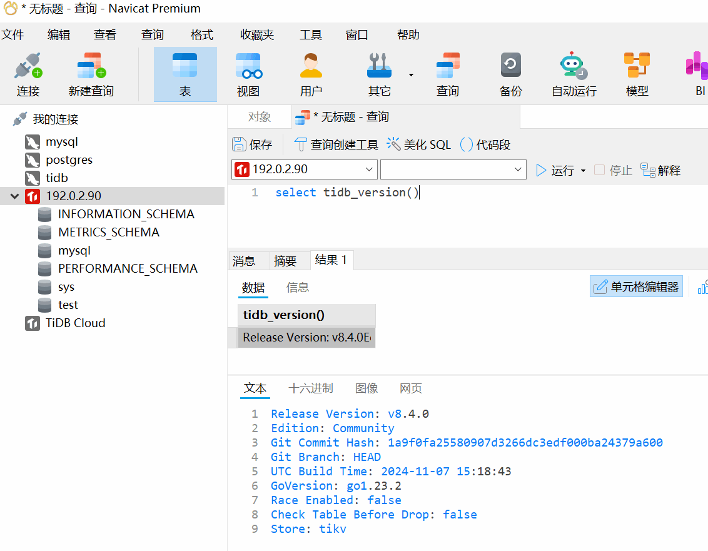Click the My Connections (我的连接) group
The image size is (708, 551).
tap(55, 119)
